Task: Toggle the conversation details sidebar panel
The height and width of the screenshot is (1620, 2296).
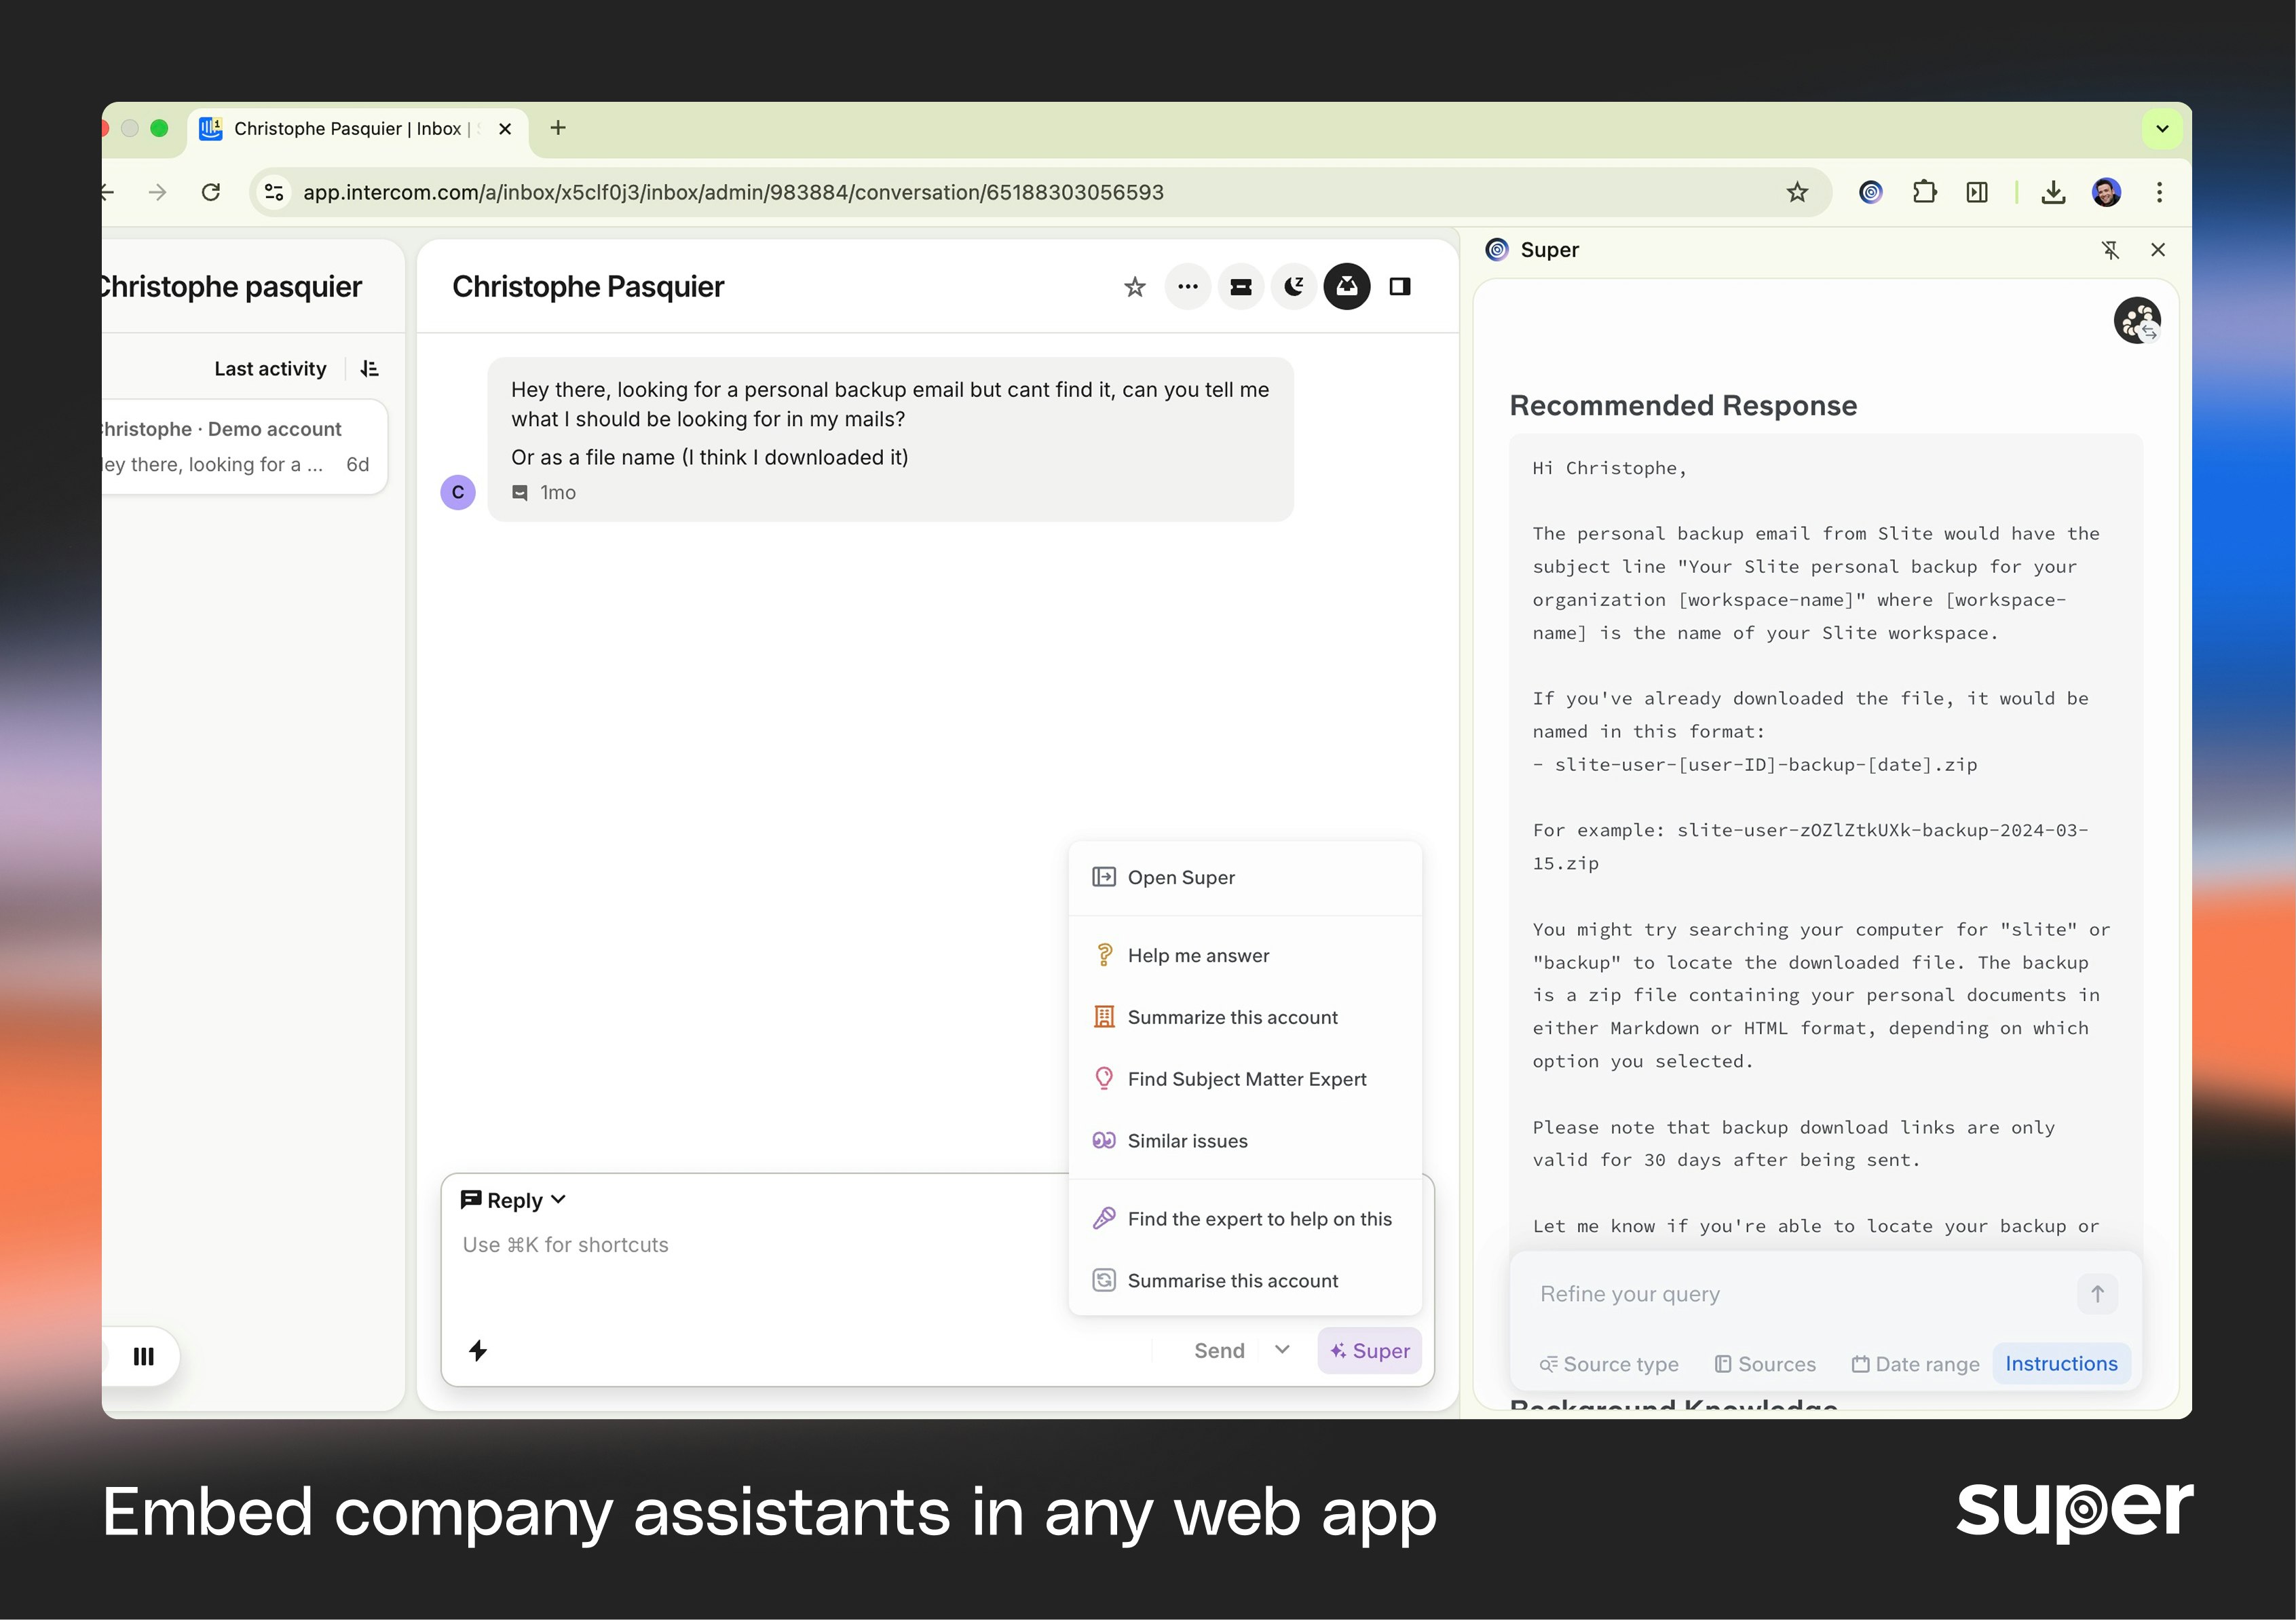Action: click(x=1399, y=287)
